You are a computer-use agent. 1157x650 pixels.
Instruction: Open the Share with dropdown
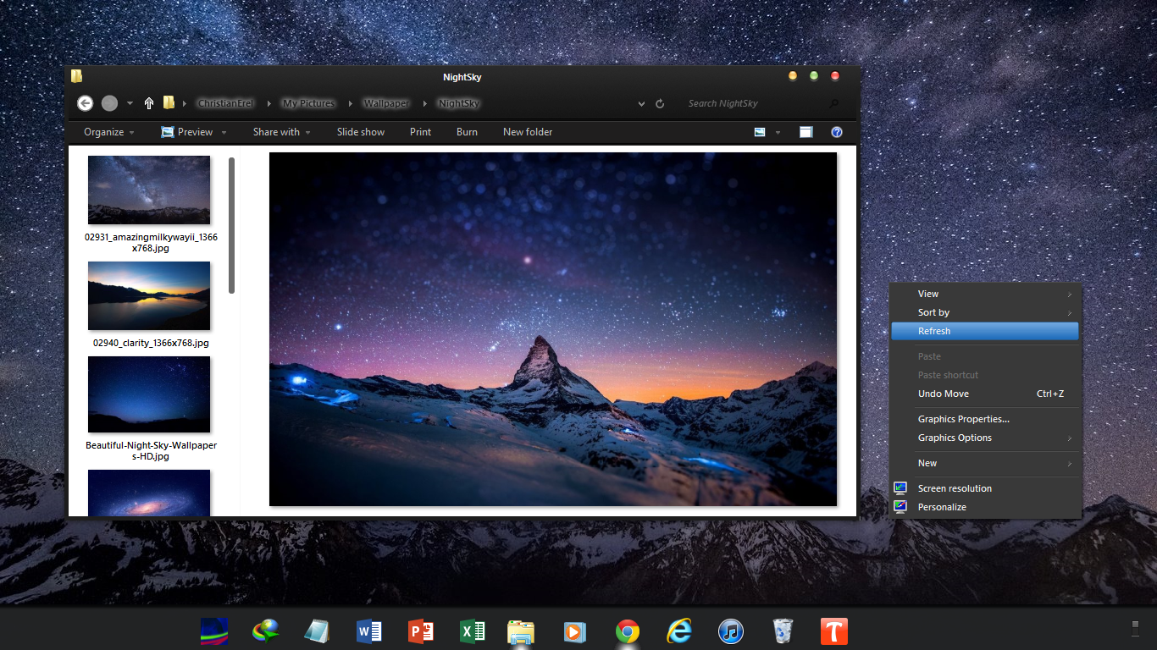(282, 132)
